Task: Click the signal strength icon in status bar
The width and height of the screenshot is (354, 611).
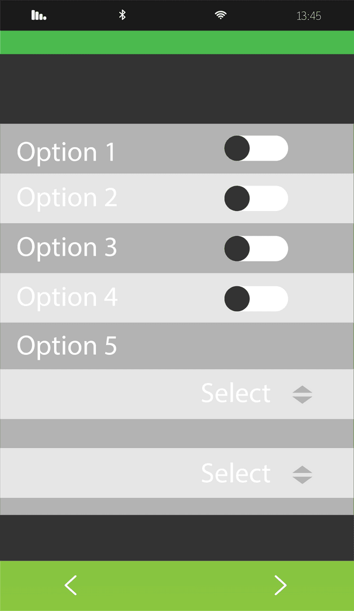Action: point(37,15)
